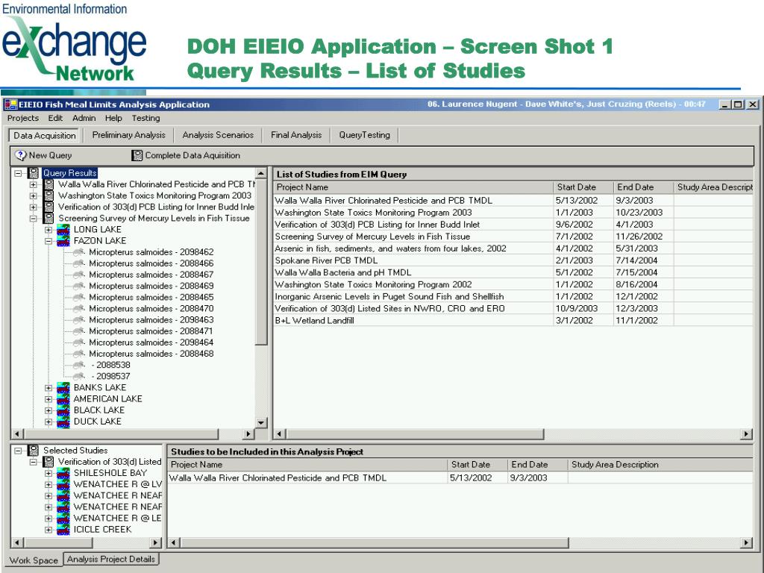Click the New Query question-mark icon
Screen dimensions: 764x573
point(20,155)
